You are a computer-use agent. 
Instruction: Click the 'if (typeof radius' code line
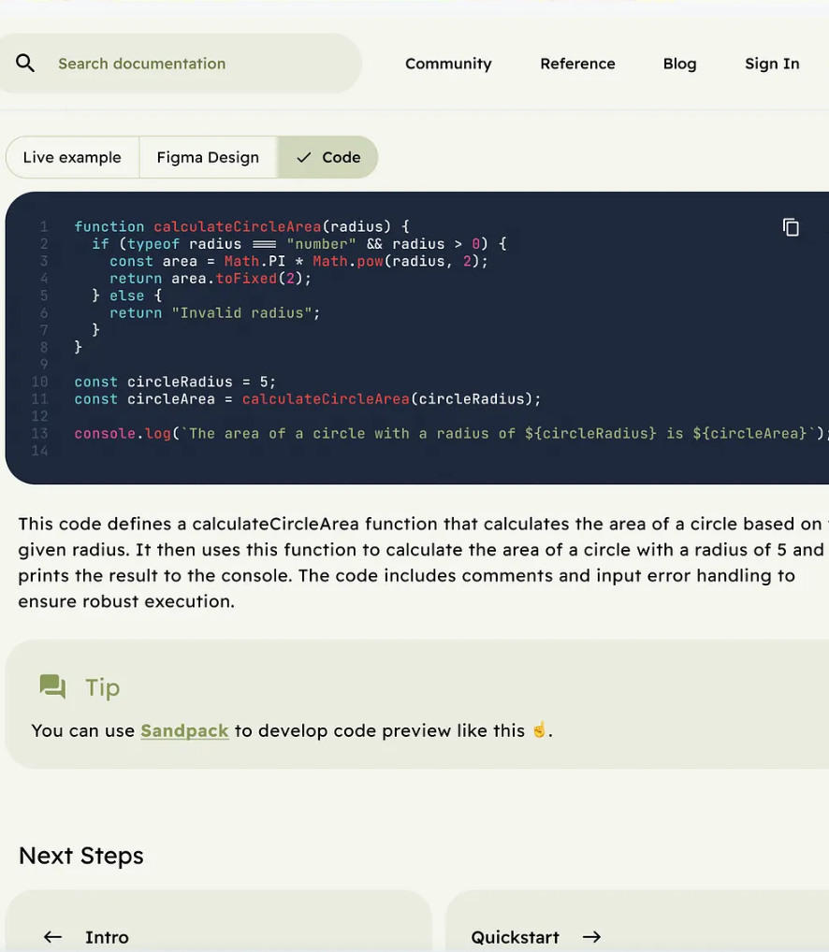click(298, 244)
